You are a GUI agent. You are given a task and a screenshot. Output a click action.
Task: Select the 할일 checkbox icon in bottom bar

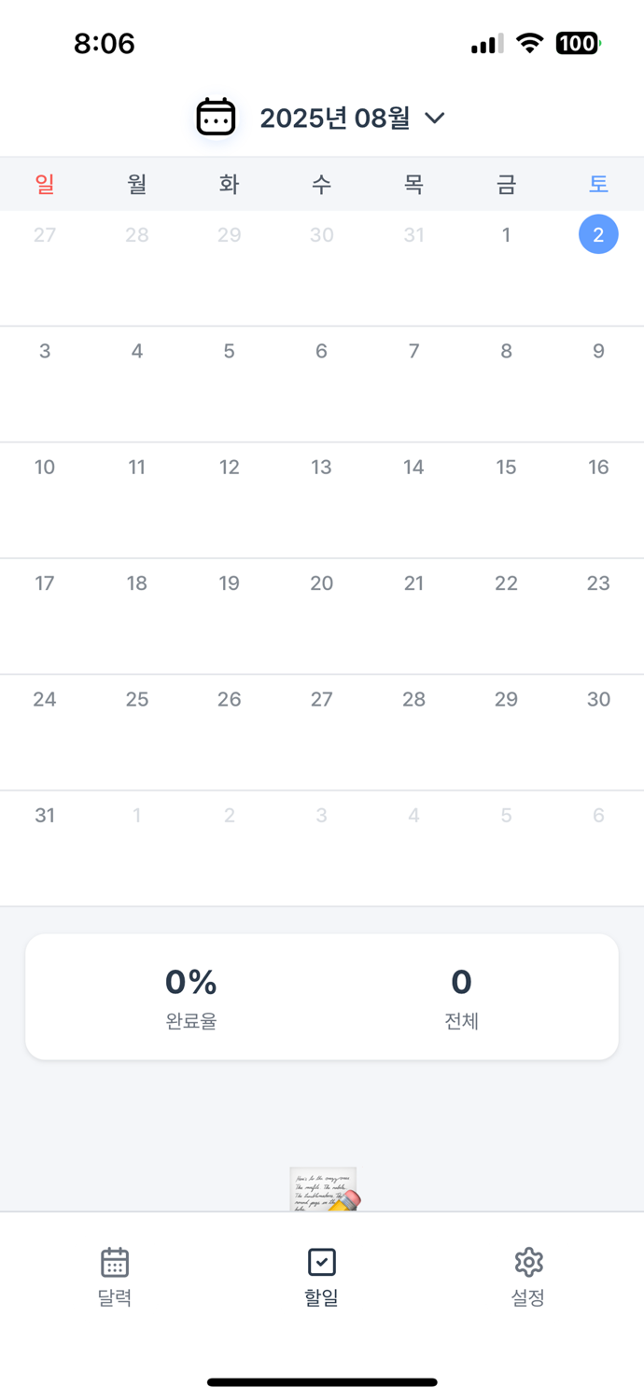(321, 1262)
